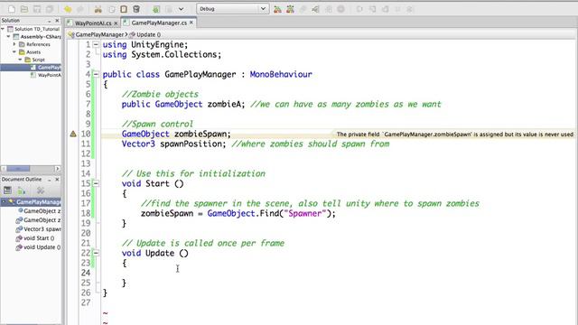Click the "Spawner" string literal on line 18

(x=305, y=213)
